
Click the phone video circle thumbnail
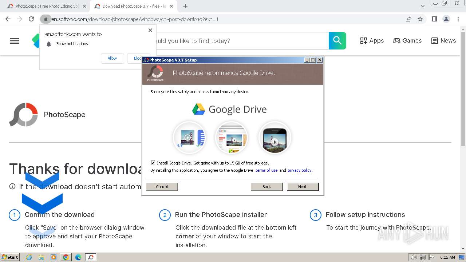pyautogui.click(x=275, y=138)
